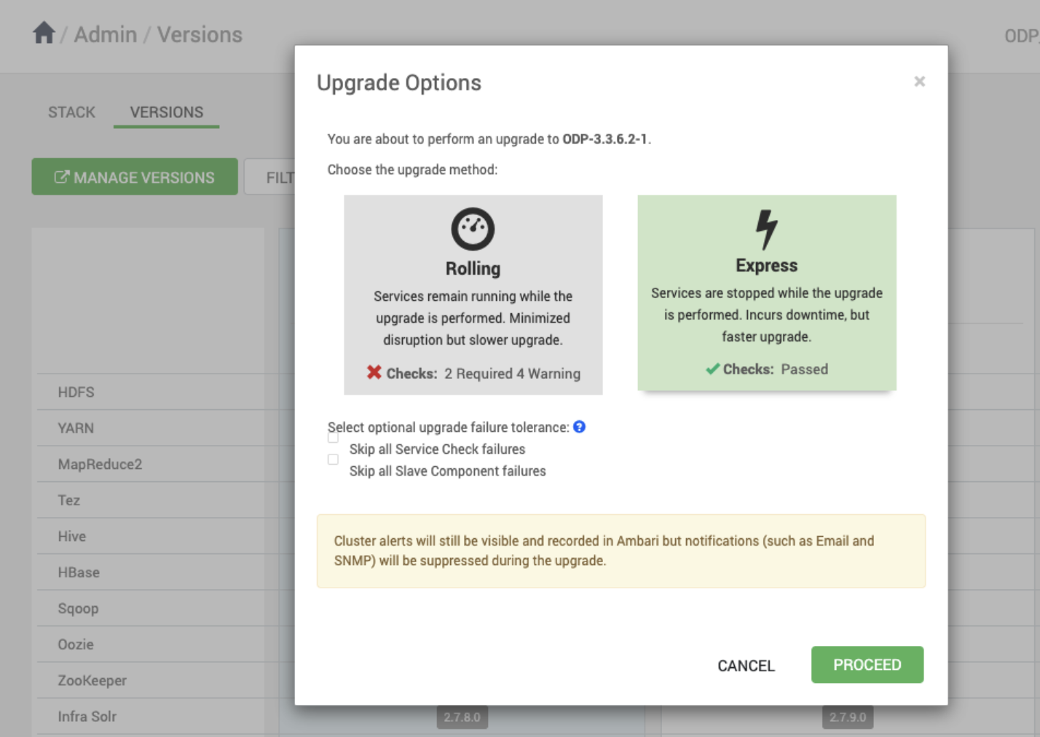Viewport: 1040px width, 737px height.
Task: Open MANAGE VERSIONS button
Action: click(x=135, y=177)
